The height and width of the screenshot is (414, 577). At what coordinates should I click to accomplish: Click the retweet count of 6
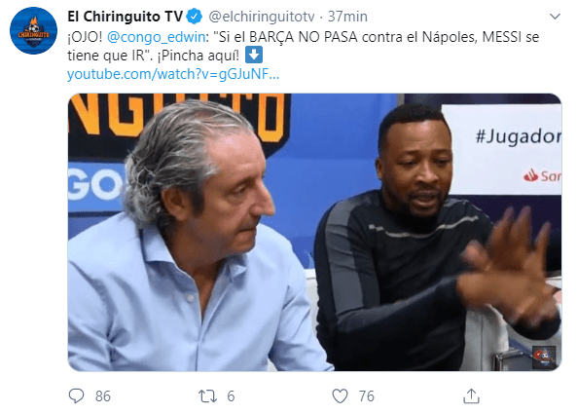coord(231,396)
